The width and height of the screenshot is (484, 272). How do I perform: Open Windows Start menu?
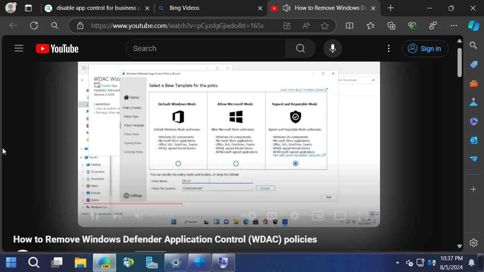(11, 263)
